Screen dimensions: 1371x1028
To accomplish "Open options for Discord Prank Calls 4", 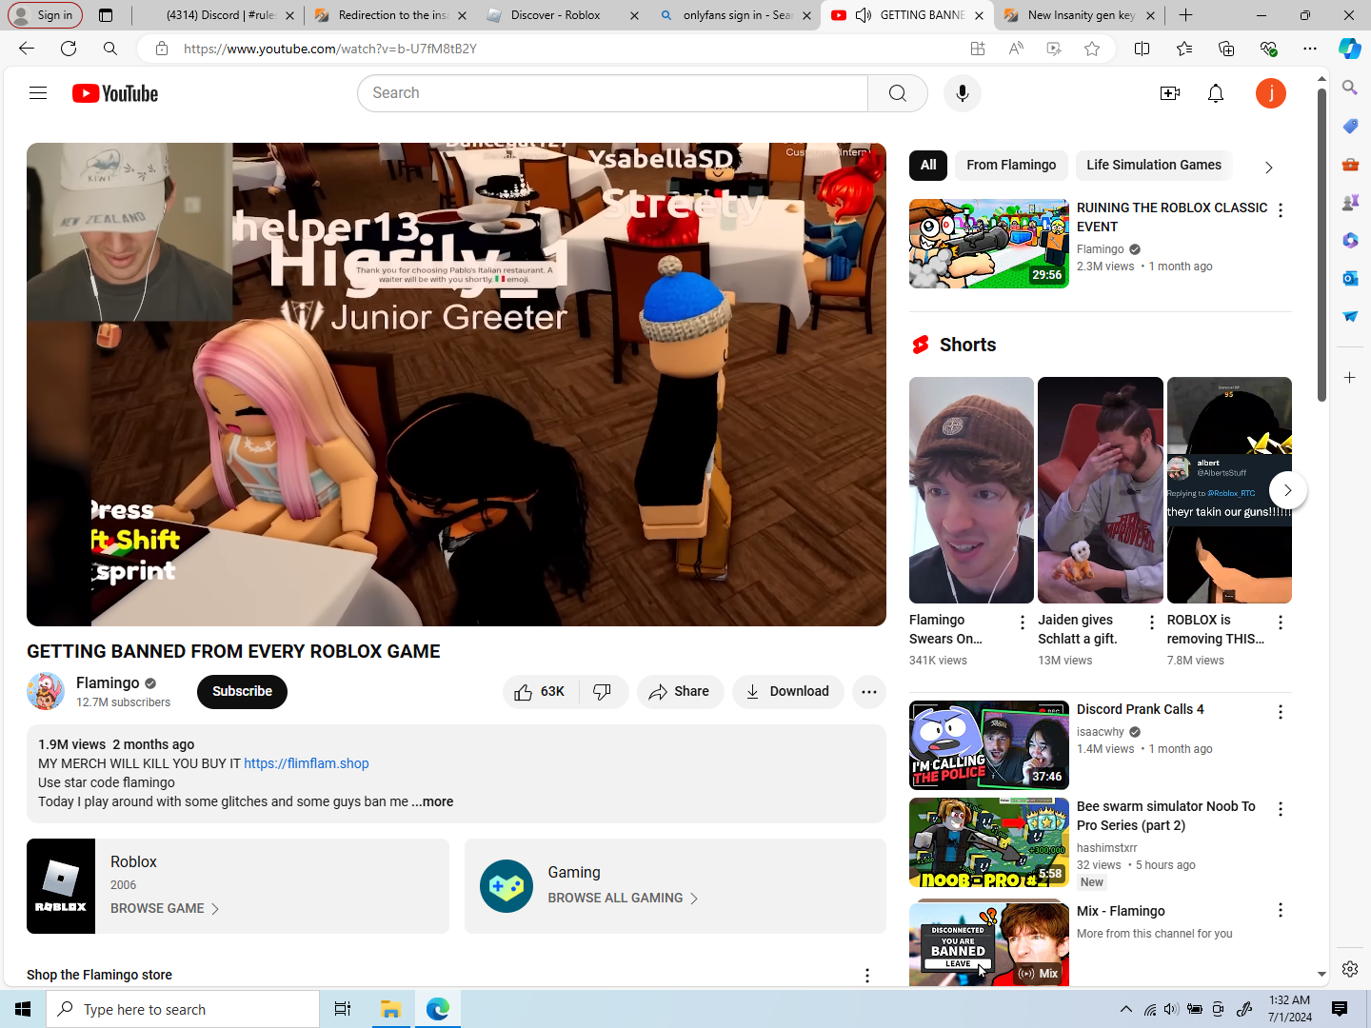I will [x=1281, y=712].
